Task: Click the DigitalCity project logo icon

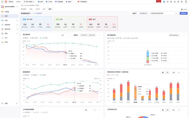Action: coord(2,7)
